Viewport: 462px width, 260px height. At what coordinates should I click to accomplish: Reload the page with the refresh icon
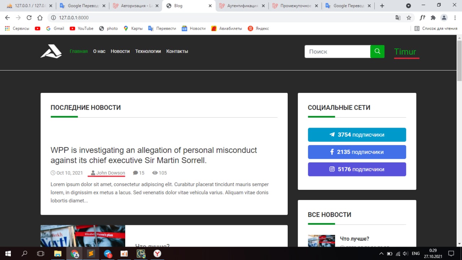pyautogui.click(x=29, y=17)
